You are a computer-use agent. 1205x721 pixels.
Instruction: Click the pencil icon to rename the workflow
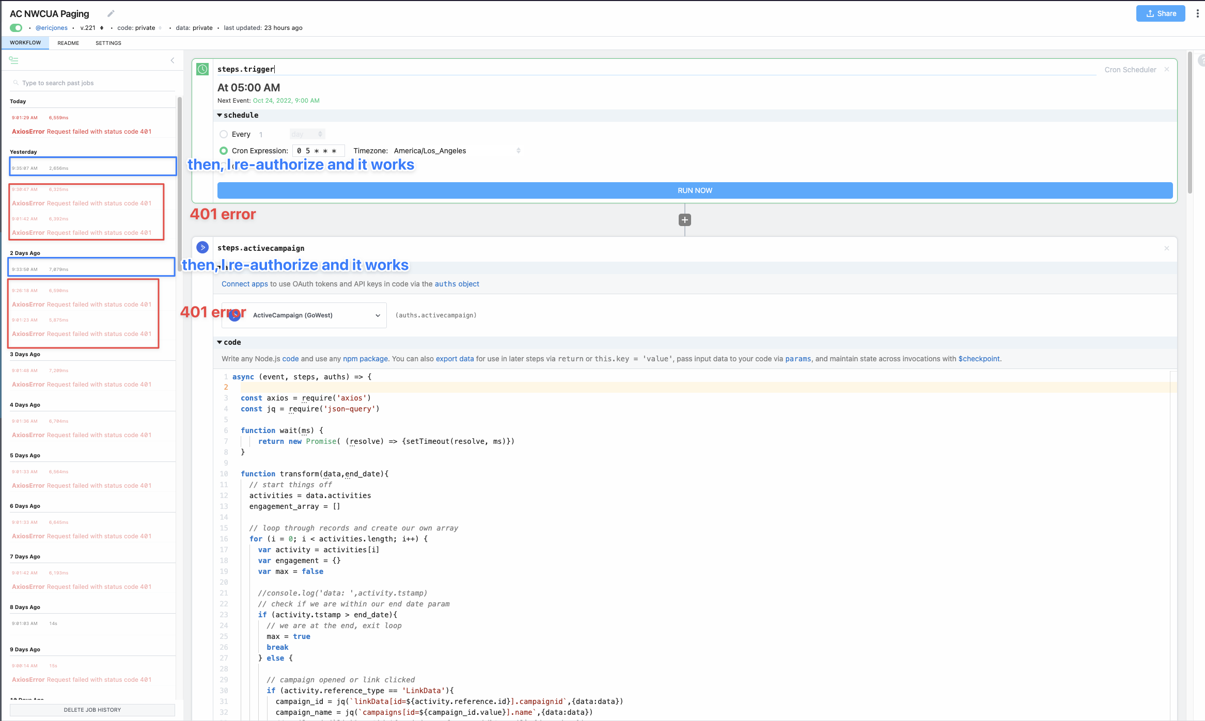[111, 13]
